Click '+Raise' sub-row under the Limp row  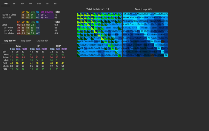pos(11,33)
